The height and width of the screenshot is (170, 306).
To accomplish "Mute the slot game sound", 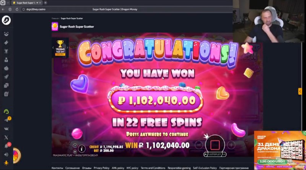I will (x=75, y=152).
